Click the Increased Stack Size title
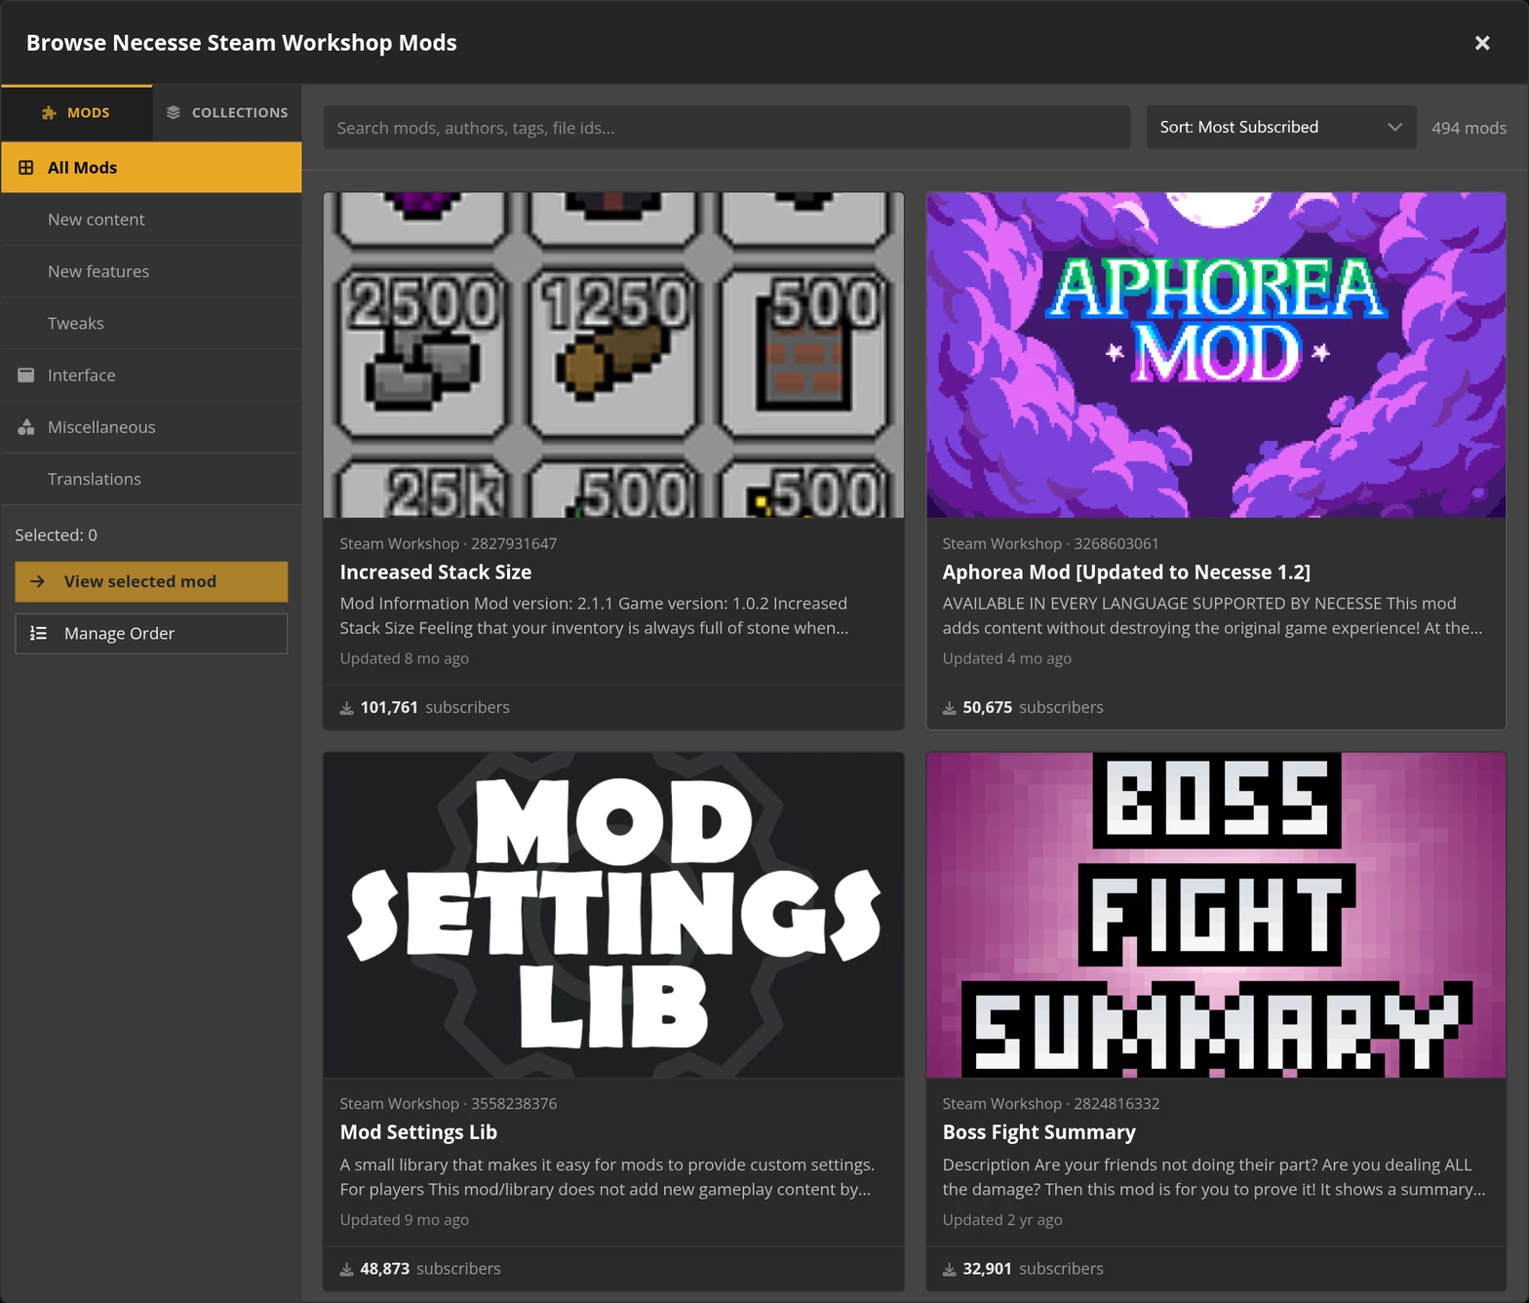This screenshot has width=1529, height=1303. [x=436, y=573]
